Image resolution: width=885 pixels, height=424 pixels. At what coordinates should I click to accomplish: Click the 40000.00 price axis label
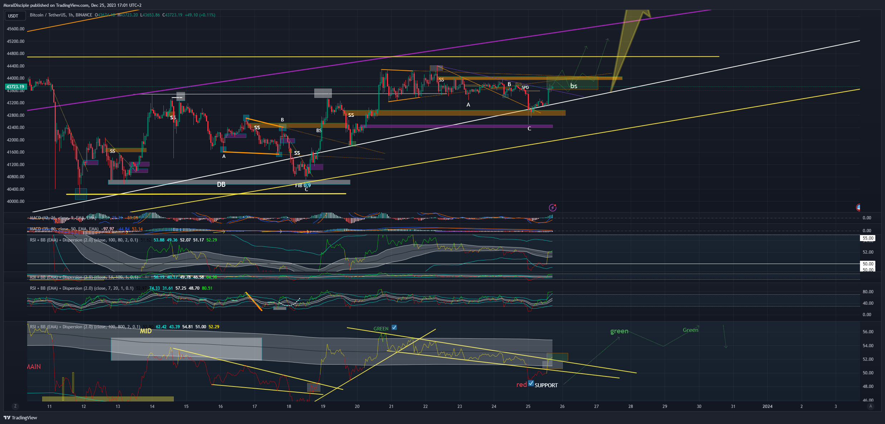[16, 201]
